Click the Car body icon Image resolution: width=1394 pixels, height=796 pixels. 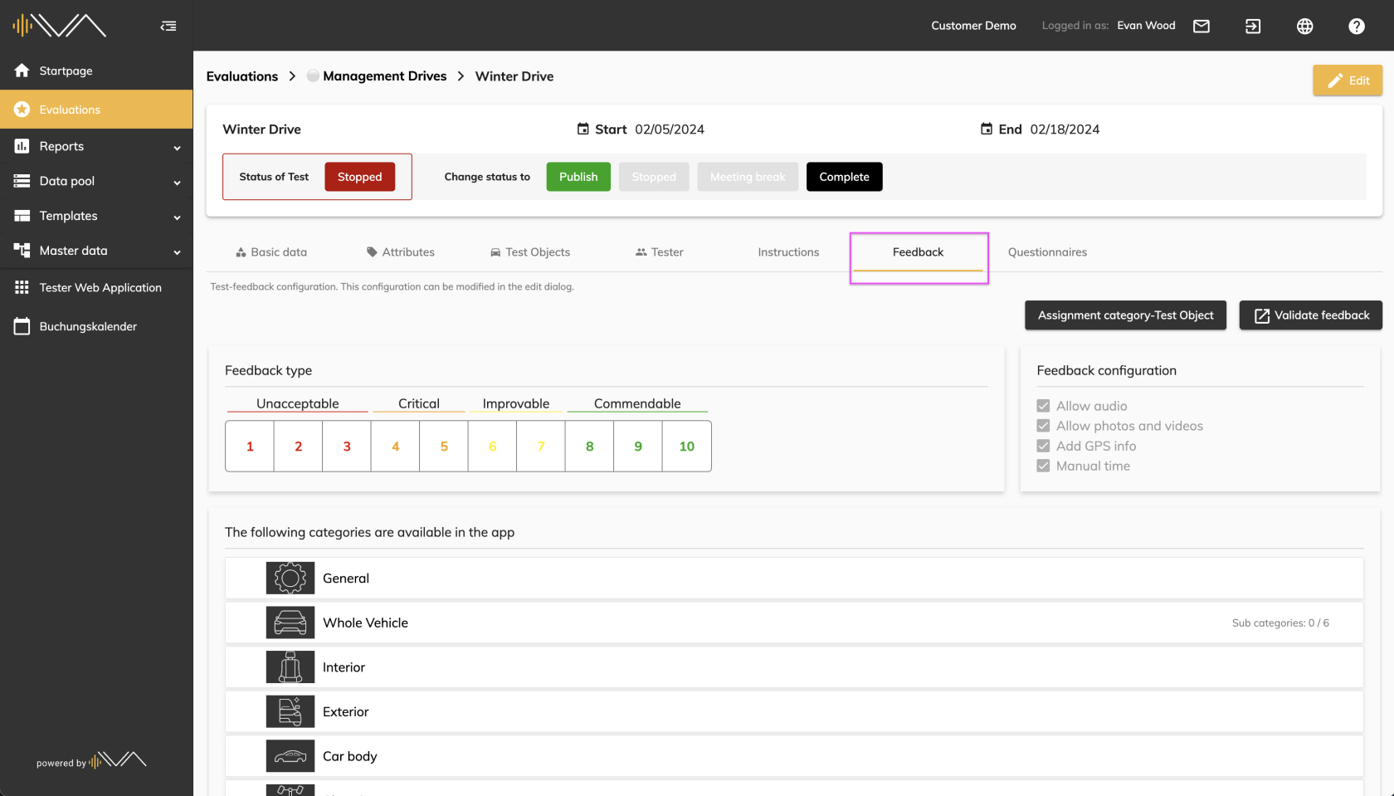click(x=290, y=756)
